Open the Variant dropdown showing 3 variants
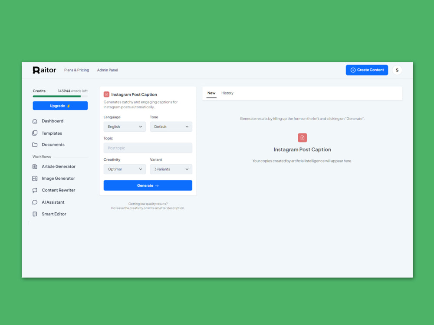This screenshot has height=325, width=434. [x=171, y=169]
